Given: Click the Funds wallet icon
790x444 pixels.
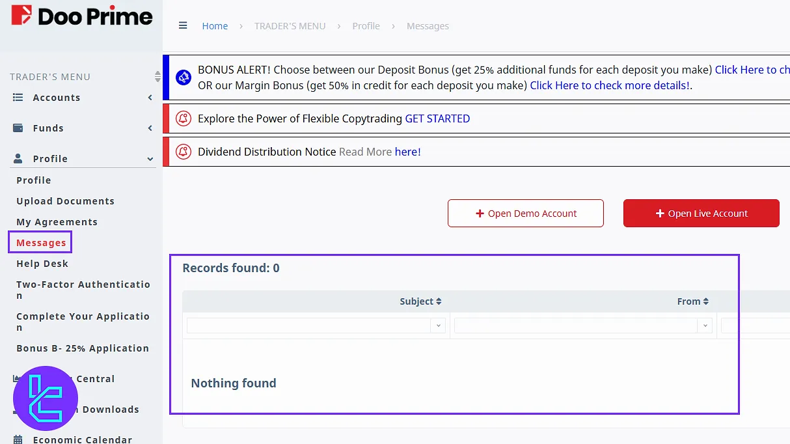Looking at the screenshot, I should [18, 128].
